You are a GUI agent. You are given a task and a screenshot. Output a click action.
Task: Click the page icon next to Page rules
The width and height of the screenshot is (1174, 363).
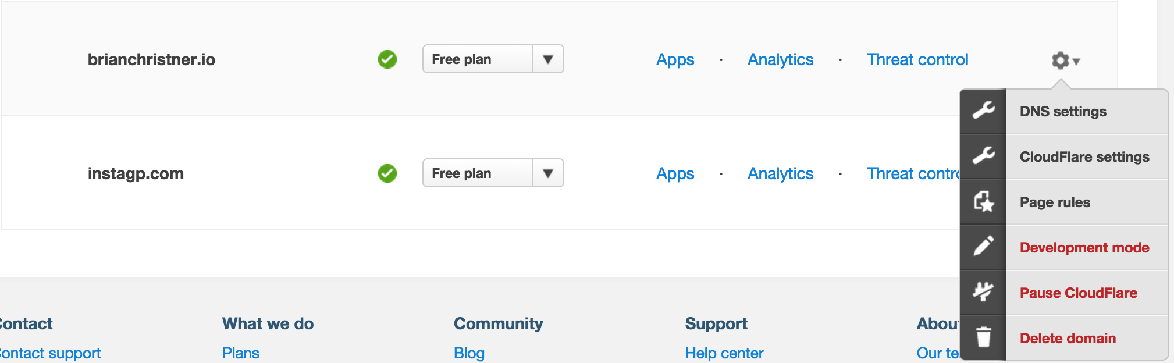983,202
